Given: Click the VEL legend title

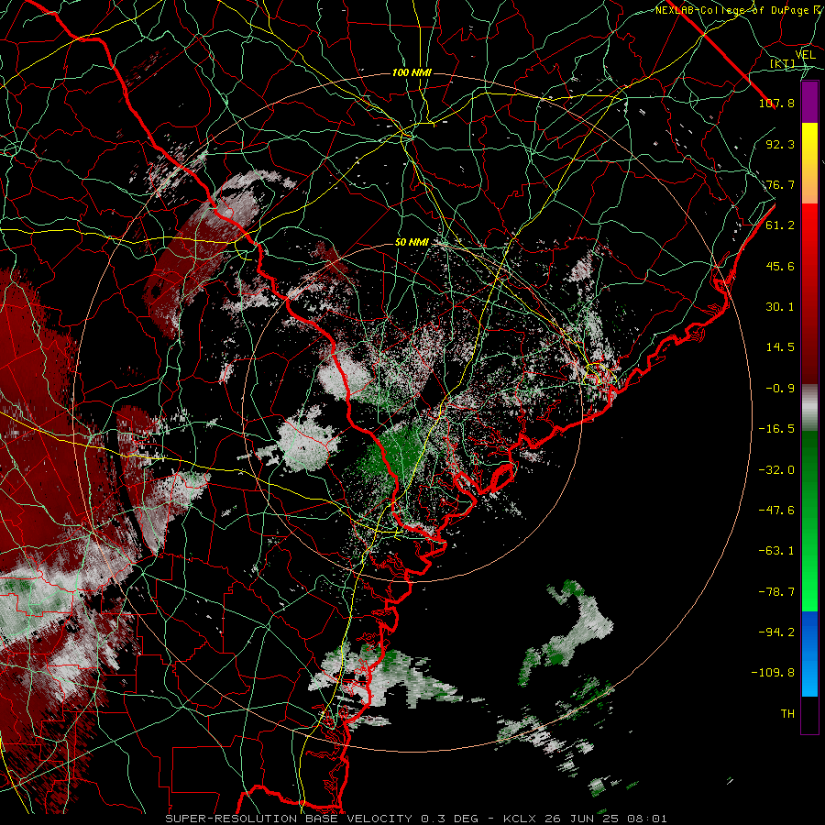Looking at the screenshot, I should (806, 55).
